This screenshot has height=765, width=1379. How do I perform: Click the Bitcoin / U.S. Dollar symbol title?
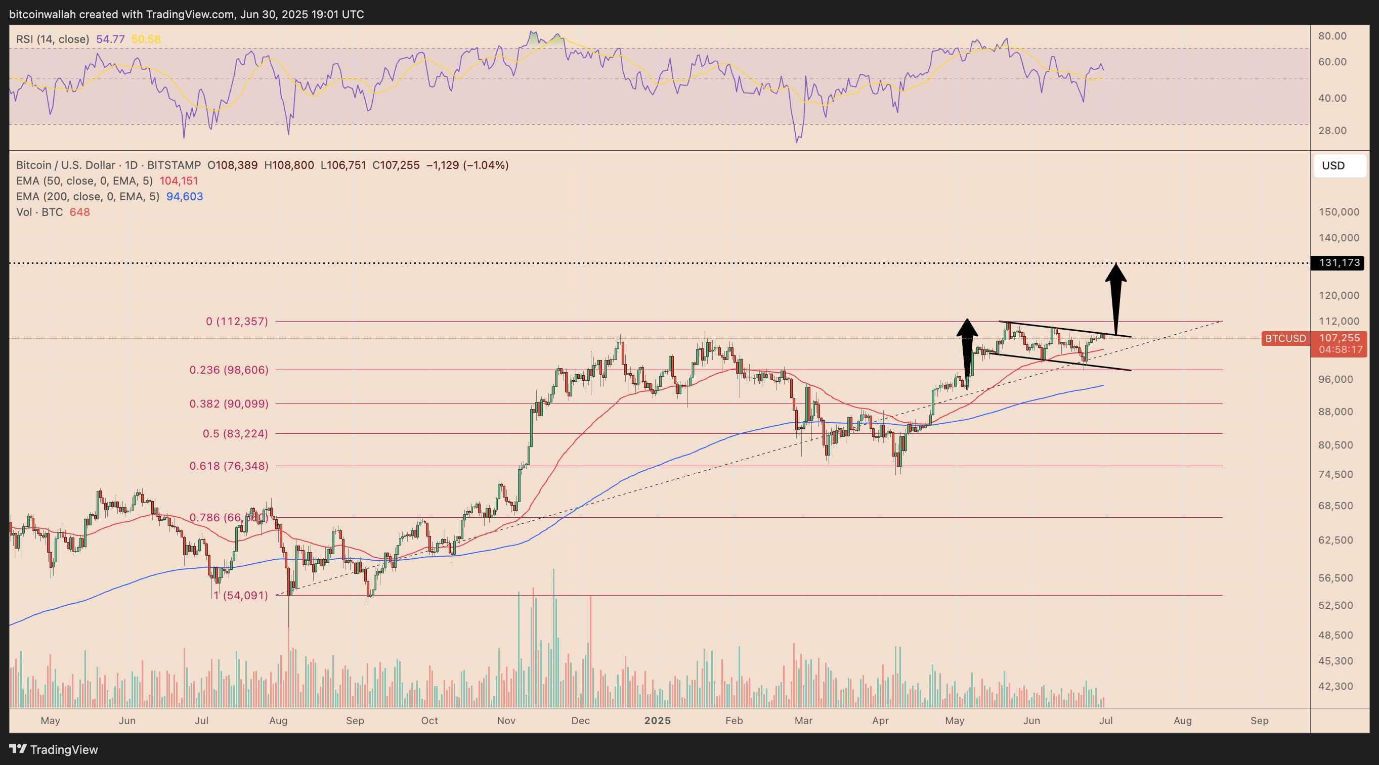tap(108, 165)
